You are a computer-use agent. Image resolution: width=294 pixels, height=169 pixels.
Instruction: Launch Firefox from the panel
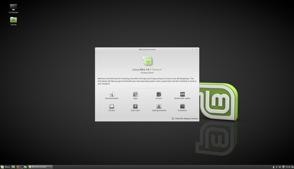18,167
